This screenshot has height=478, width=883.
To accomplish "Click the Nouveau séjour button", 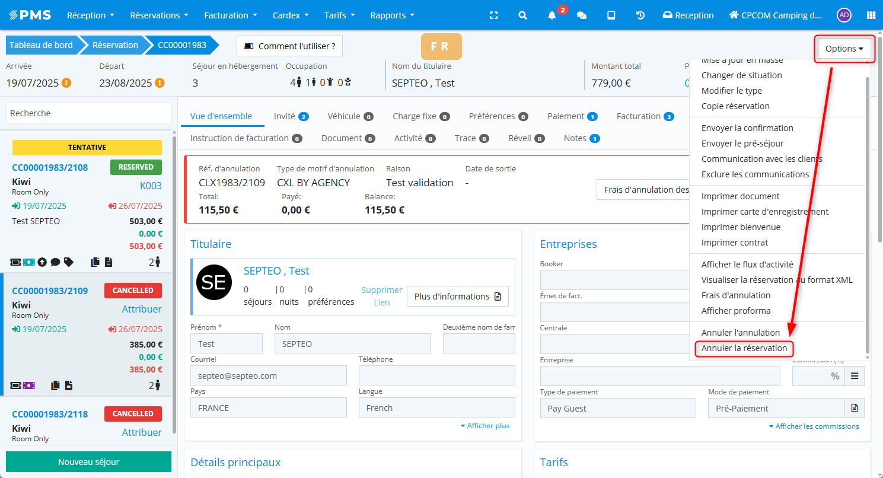I will 88,462.
